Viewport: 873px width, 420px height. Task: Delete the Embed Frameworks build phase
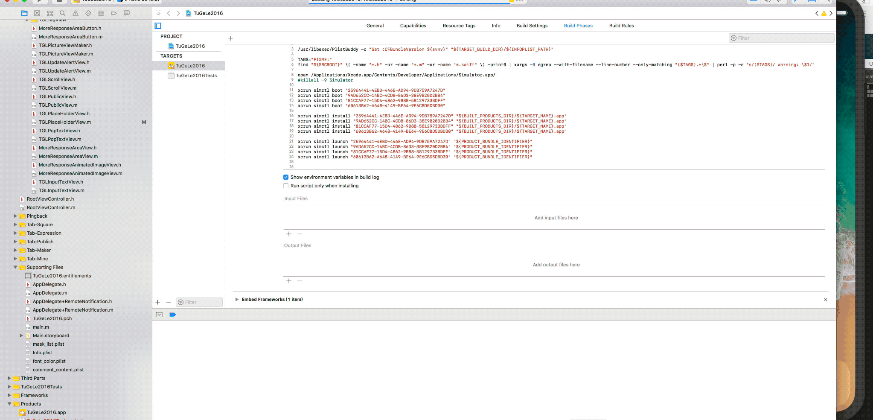pyautogui.click(x=826, y=300)
